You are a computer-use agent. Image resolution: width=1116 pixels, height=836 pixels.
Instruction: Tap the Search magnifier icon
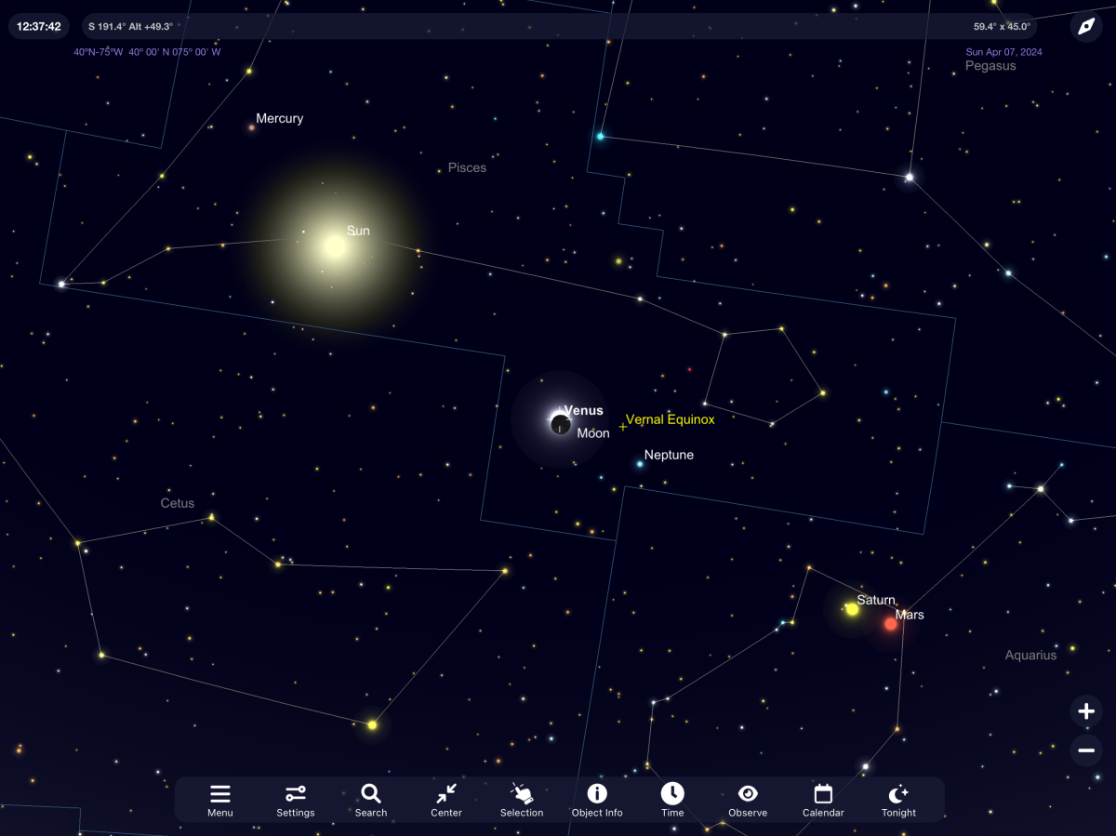point(371,800)
